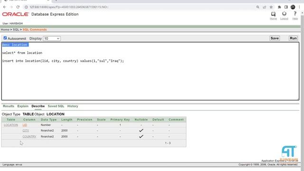The image size is (304, 171).
Task: Open the Display rows dropdown
Action: [x=52, y=38]
